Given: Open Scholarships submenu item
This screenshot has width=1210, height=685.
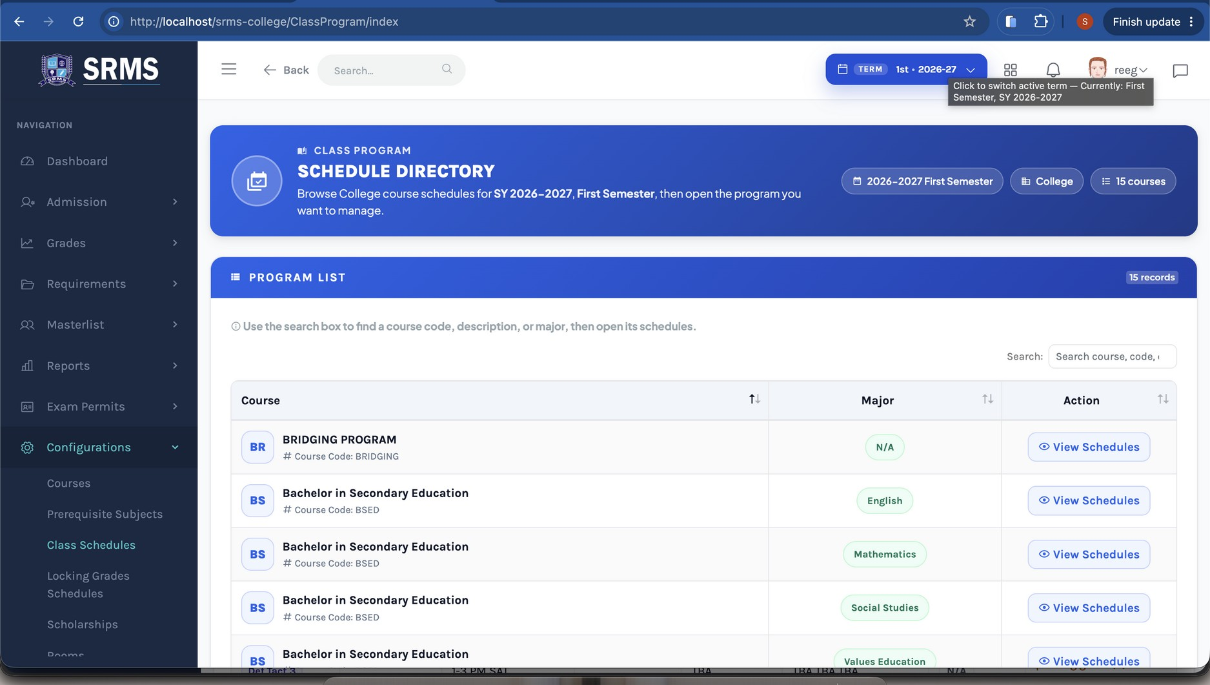Looking at the screenshot, I should (83, 625).
